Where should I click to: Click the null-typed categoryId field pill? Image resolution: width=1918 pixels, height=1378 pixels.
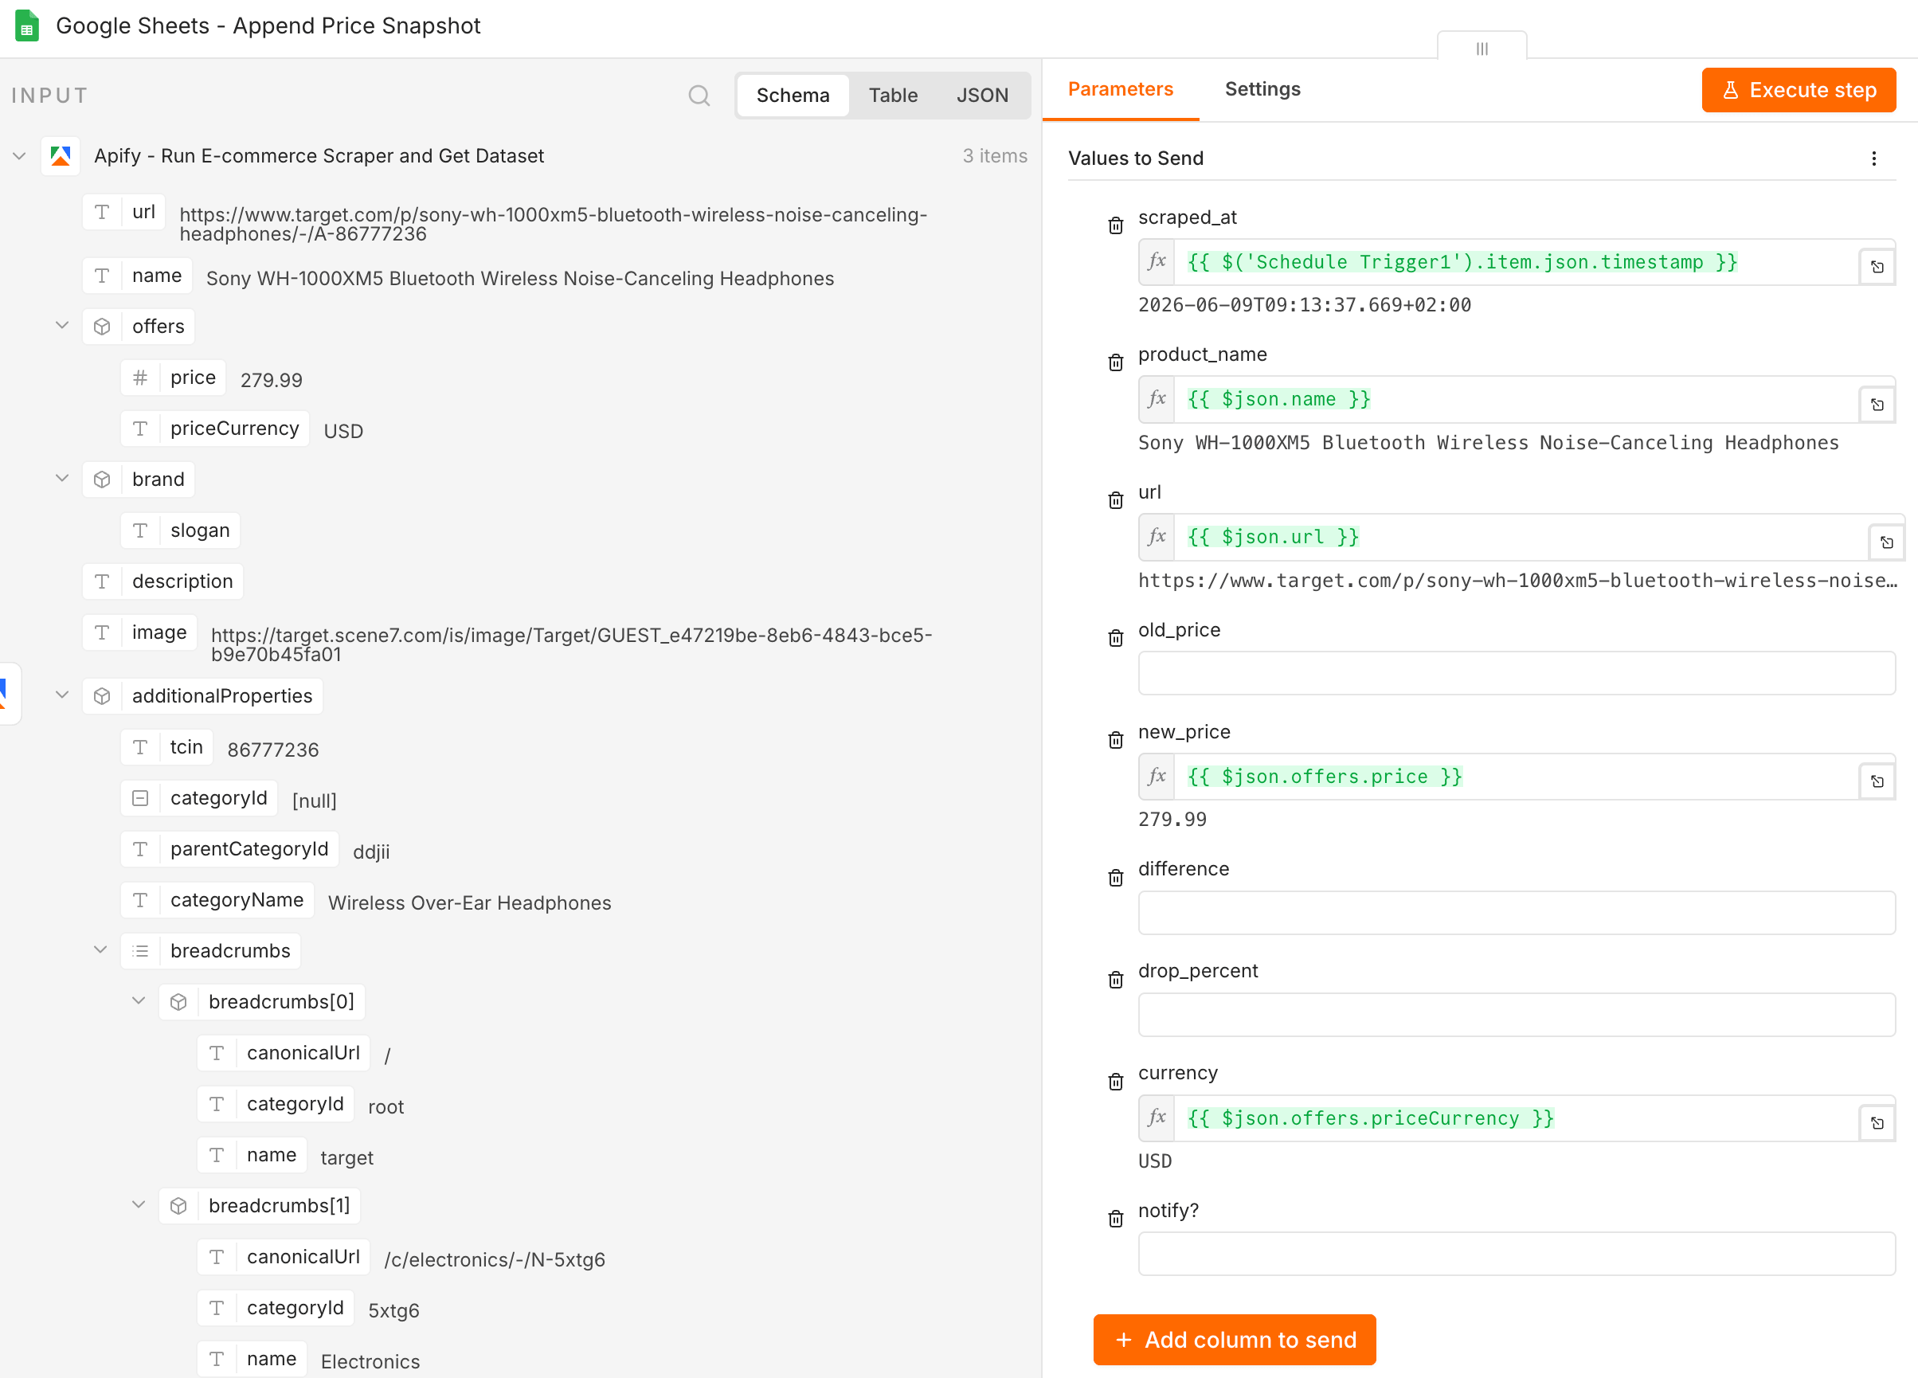199,797
